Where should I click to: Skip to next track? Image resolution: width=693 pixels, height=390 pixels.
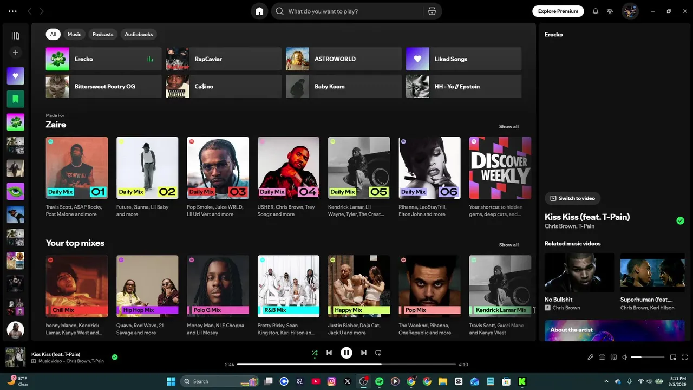tap(364, 353)
